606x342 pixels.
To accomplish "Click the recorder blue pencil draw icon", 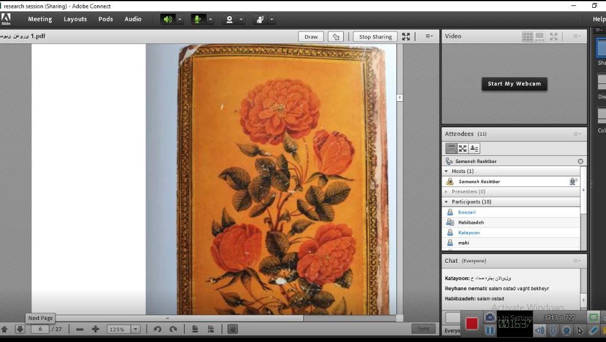I will coord(593,331).
